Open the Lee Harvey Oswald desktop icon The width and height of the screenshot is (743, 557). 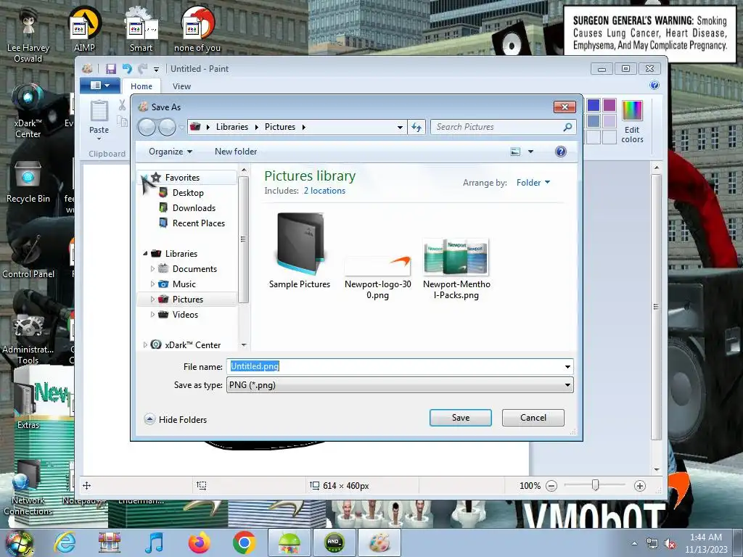[x=28, y=34]
